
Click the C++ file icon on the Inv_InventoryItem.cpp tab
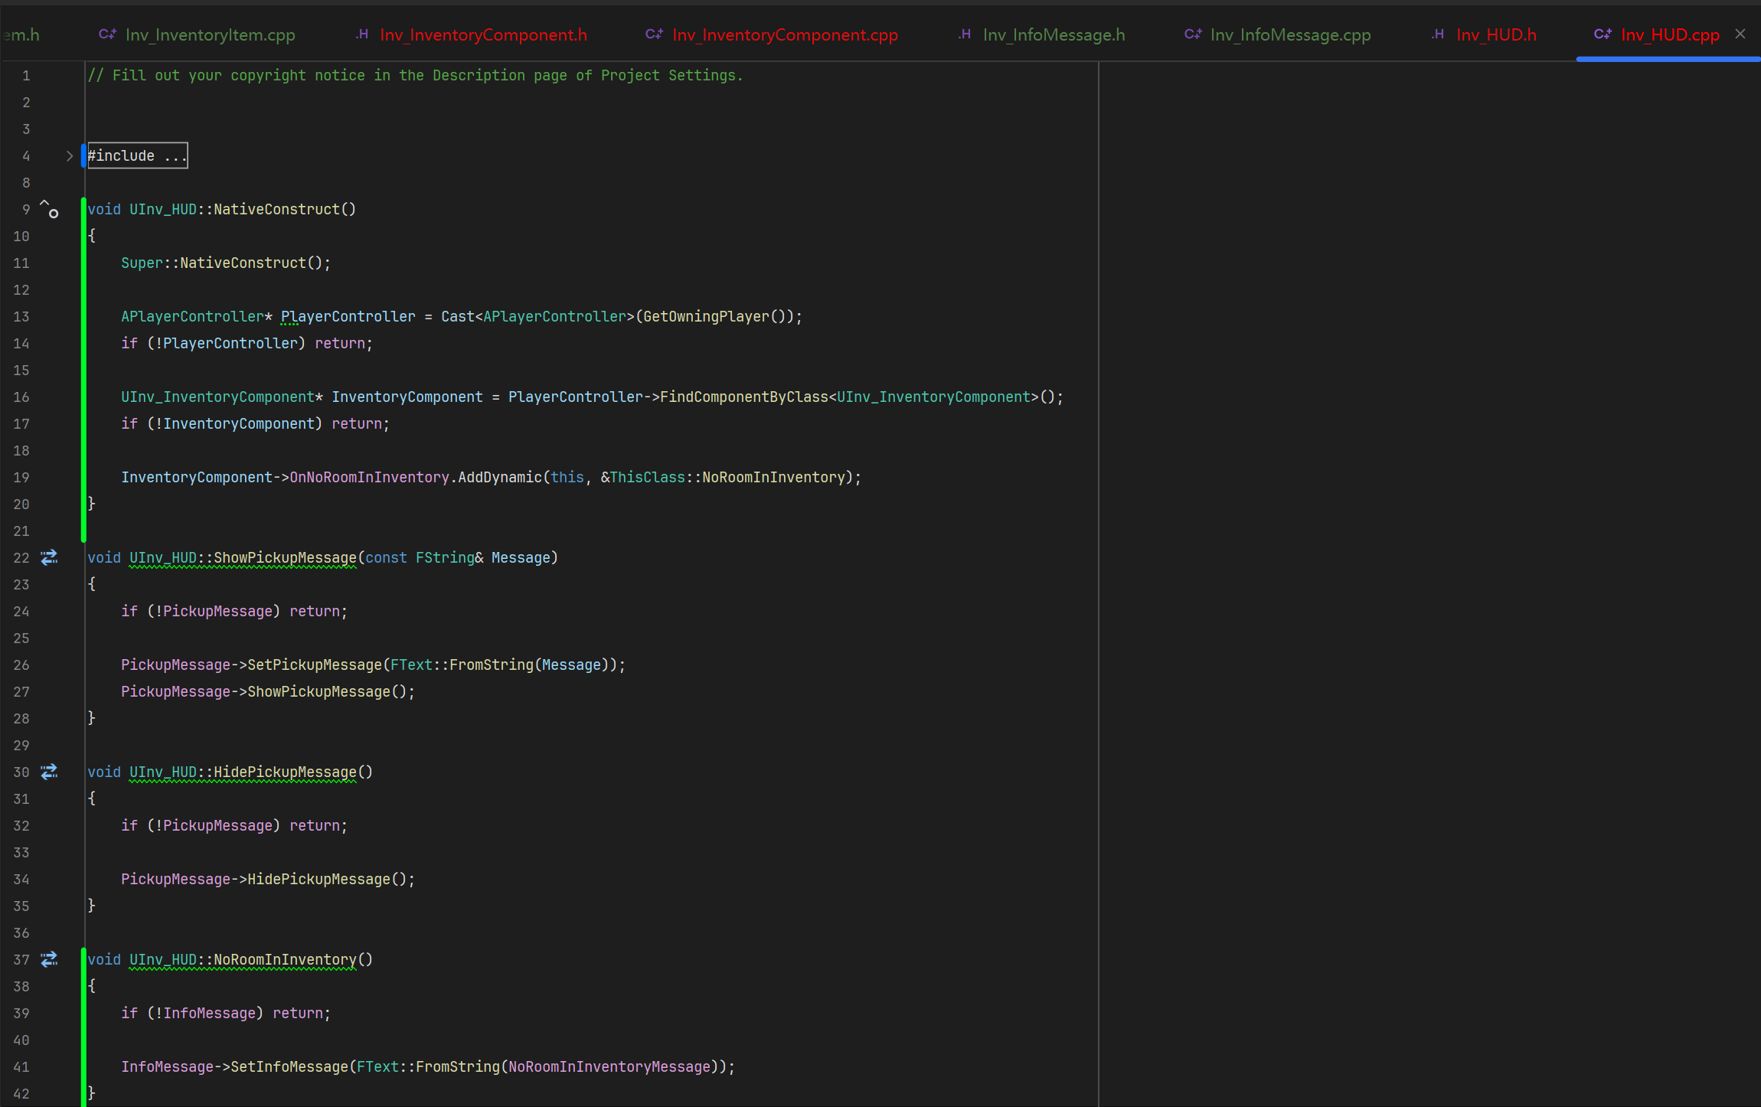pos(107,34)
